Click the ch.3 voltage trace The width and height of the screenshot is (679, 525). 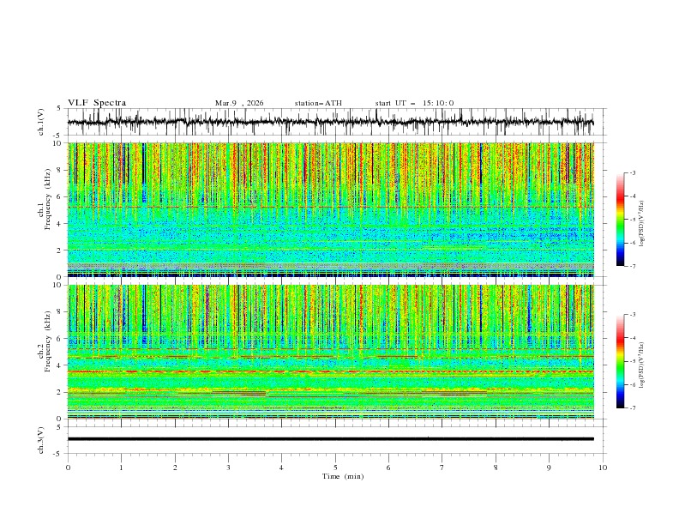coord(330,439)
